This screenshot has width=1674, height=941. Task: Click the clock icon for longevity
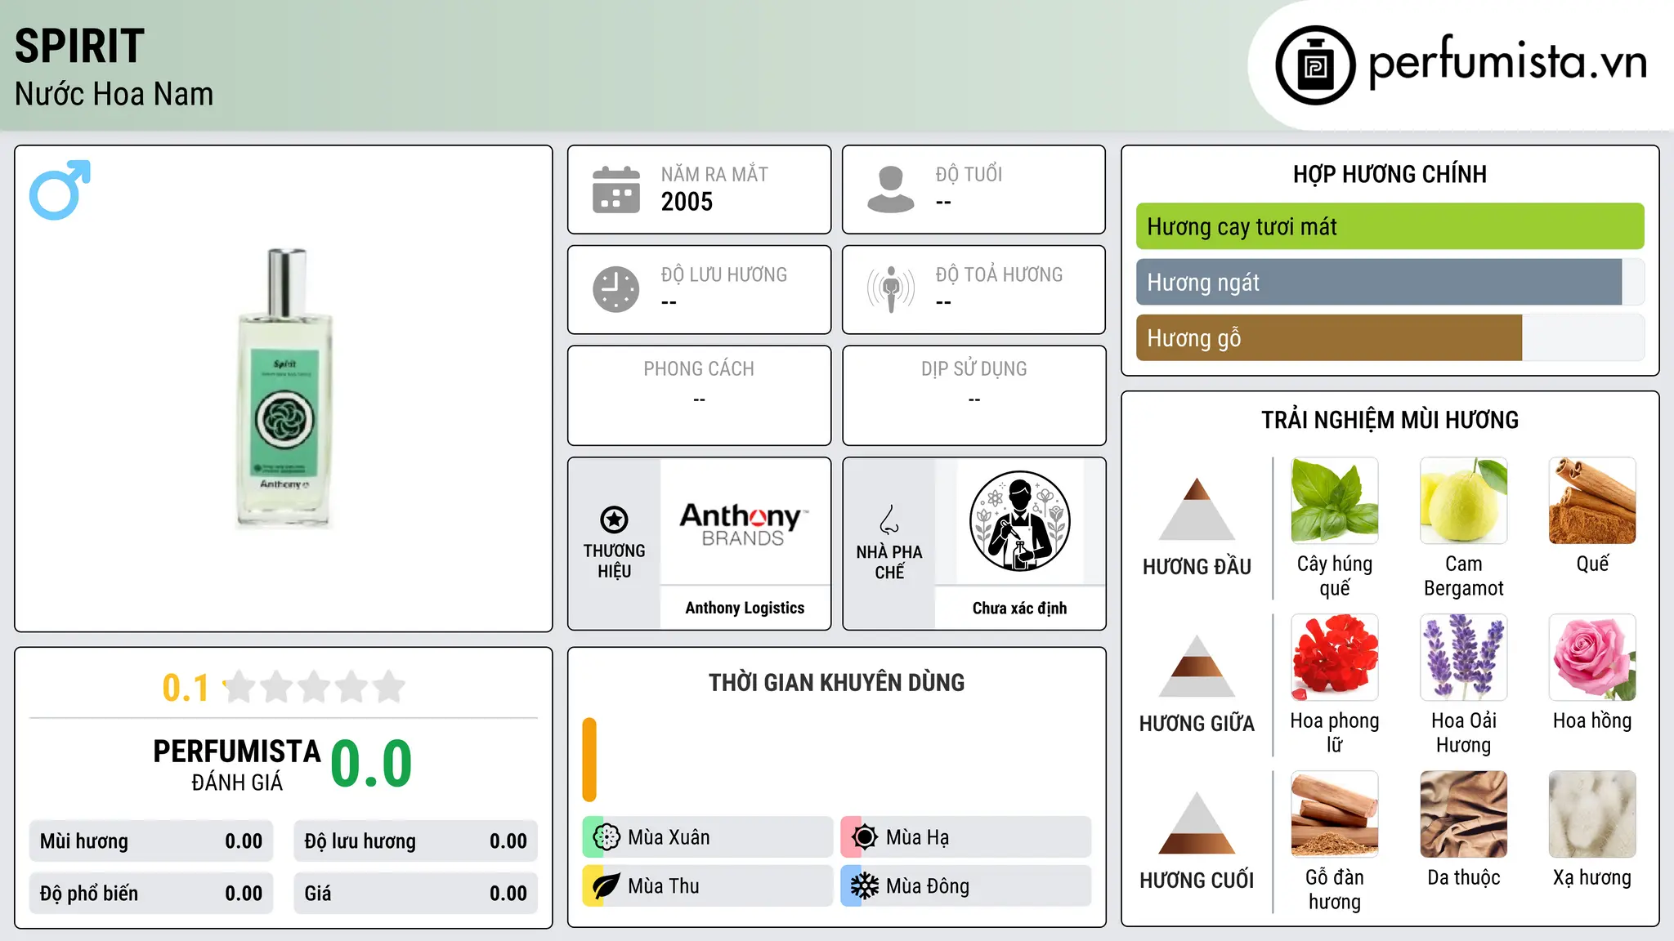coord(616,289)
